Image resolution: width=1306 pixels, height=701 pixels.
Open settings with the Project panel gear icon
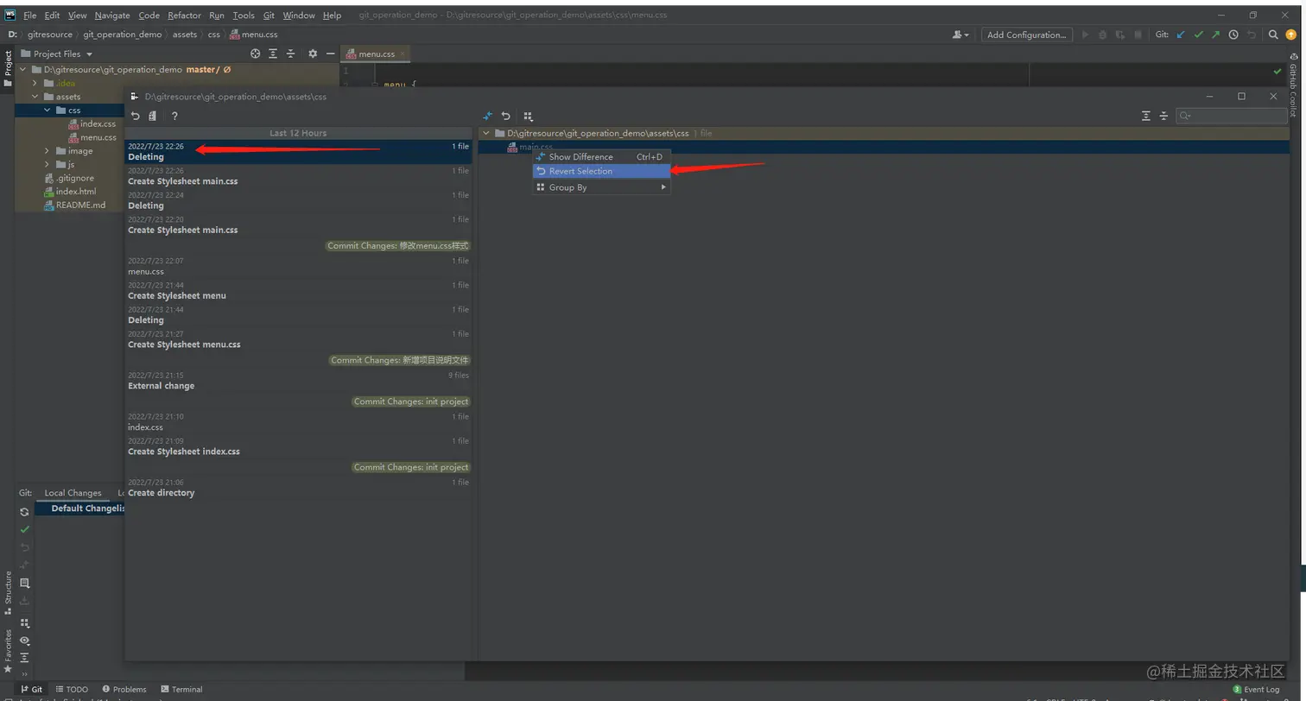(312, 53)
